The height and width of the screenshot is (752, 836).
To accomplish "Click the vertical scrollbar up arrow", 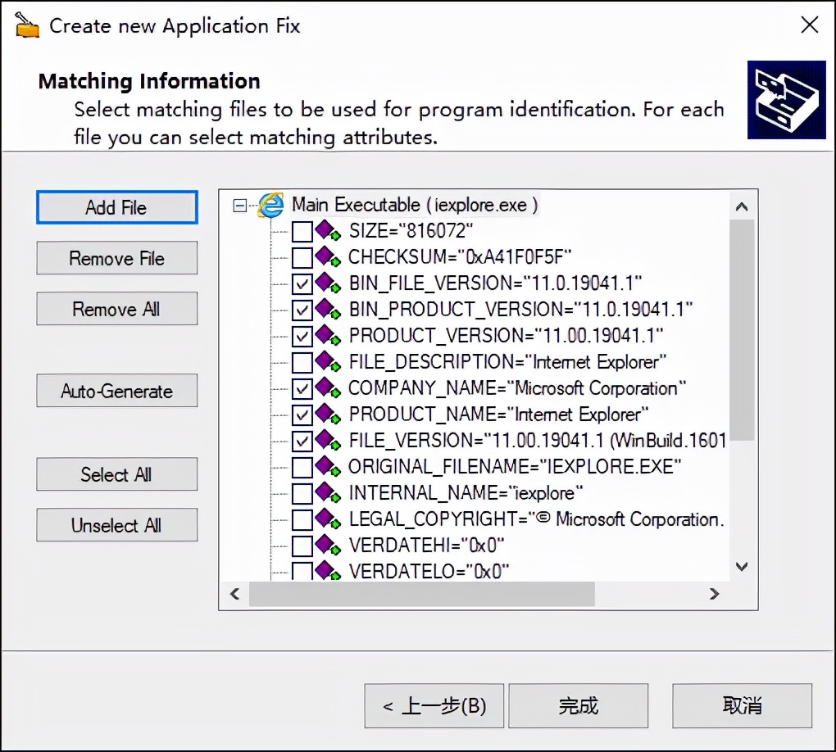I will [x=742, y=206].
